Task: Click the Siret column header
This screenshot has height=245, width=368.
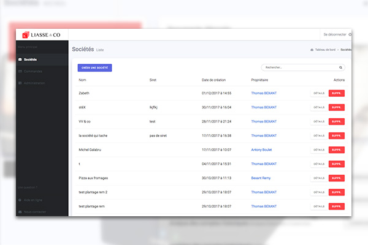Action: point(153,80)
